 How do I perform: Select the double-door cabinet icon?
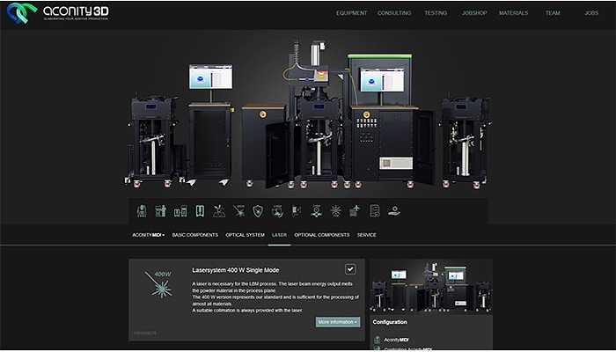[200, 211]
